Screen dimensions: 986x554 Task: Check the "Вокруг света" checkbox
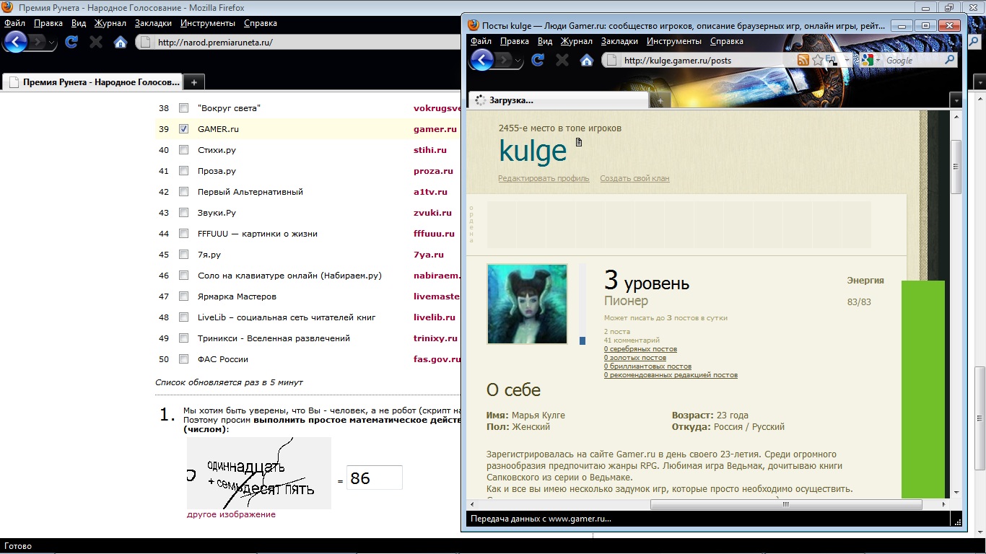coord(183,108)
